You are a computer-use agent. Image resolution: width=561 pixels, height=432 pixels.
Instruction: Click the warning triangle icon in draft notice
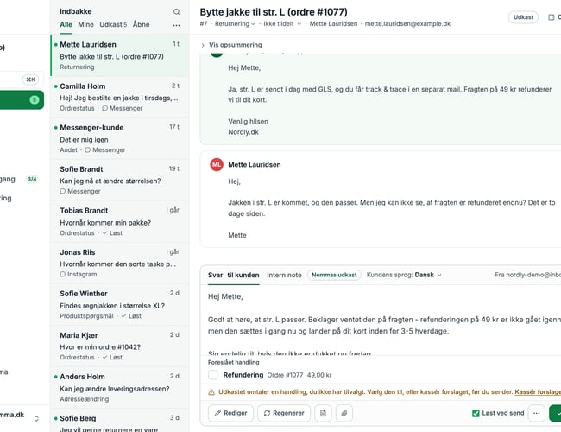click(211, 392)
